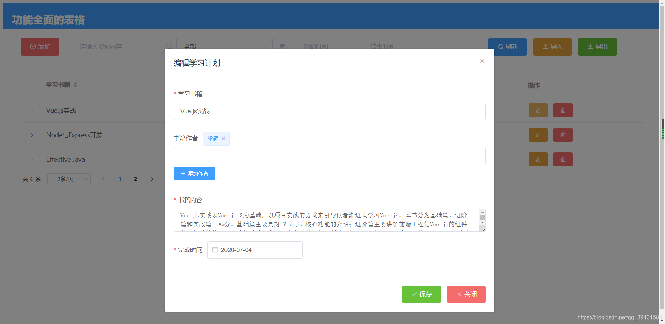
Task: Open the 全部 filter dropdown
Action: [224, 47]
